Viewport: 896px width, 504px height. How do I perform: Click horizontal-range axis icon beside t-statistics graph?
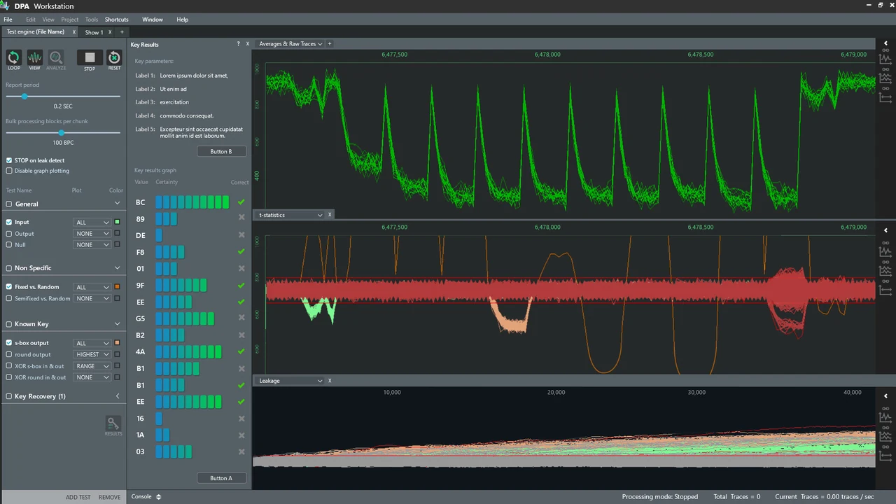point(885,290)
